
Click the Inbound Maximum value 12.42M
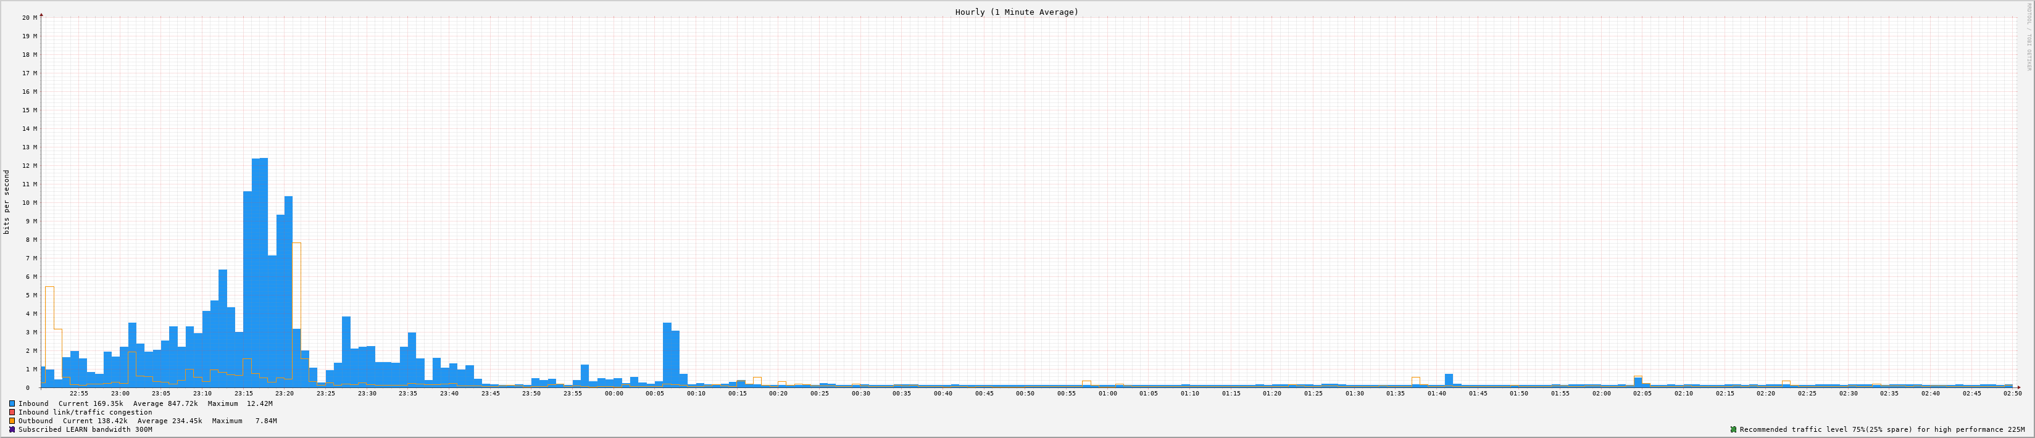click(259, 403)
